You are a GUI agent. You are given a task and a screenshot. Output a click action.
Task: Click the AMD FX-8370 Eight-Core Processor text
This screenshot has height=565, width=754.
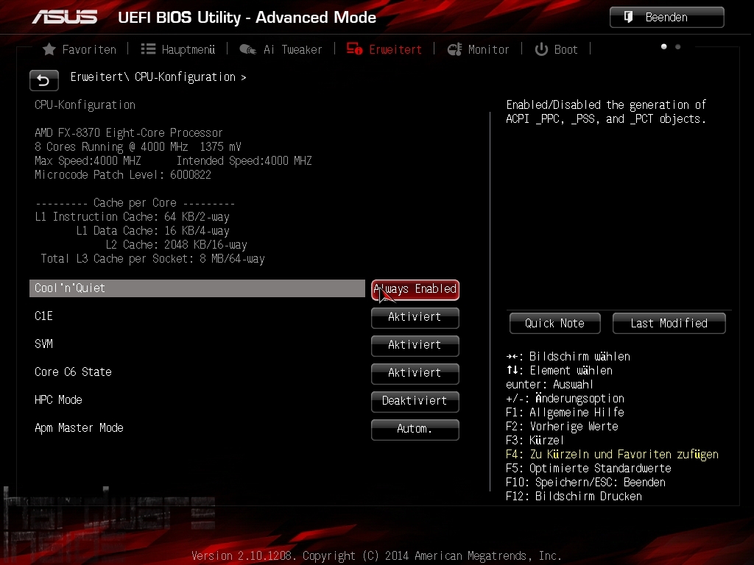(128, 132)
